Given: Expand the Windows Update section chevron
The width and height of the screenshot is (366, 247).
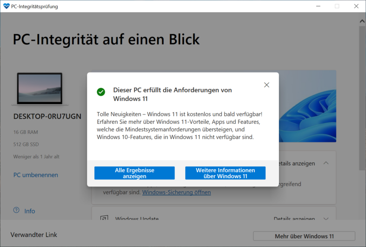Looking at the screenshot, I should click(326, 219).
